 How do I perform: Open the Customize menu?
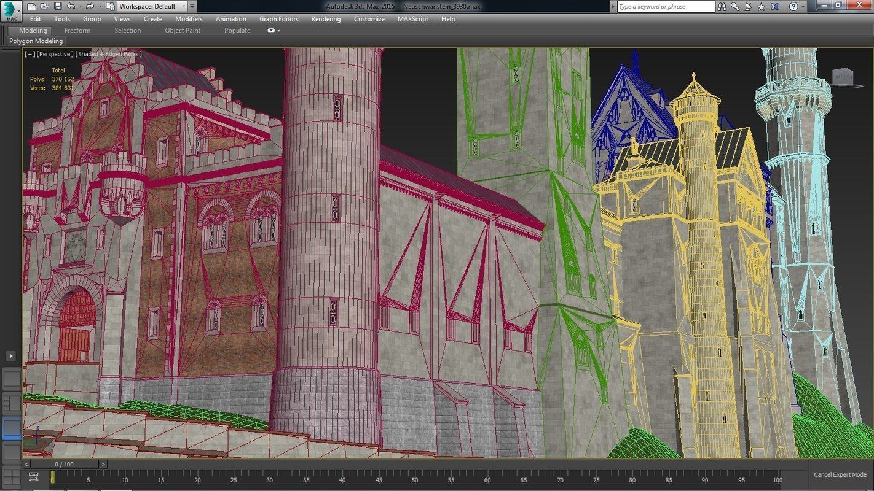point(369,19)
